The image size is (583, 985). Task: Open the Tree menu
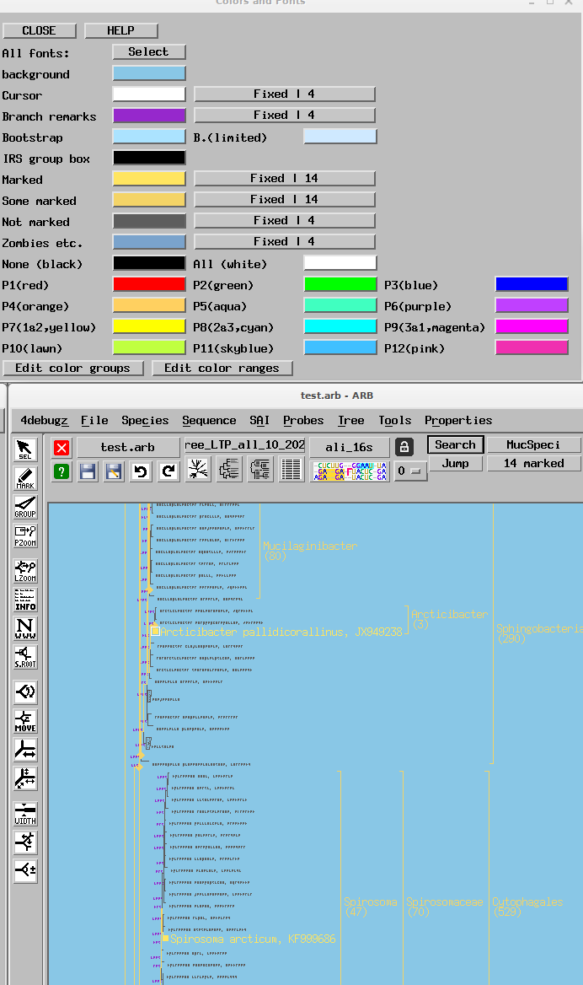[x=350, y=420]
